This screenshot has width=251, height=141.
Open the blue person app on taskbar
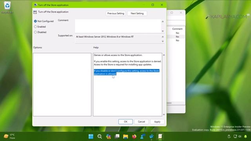pyautogui.click(x=143, y=137)
